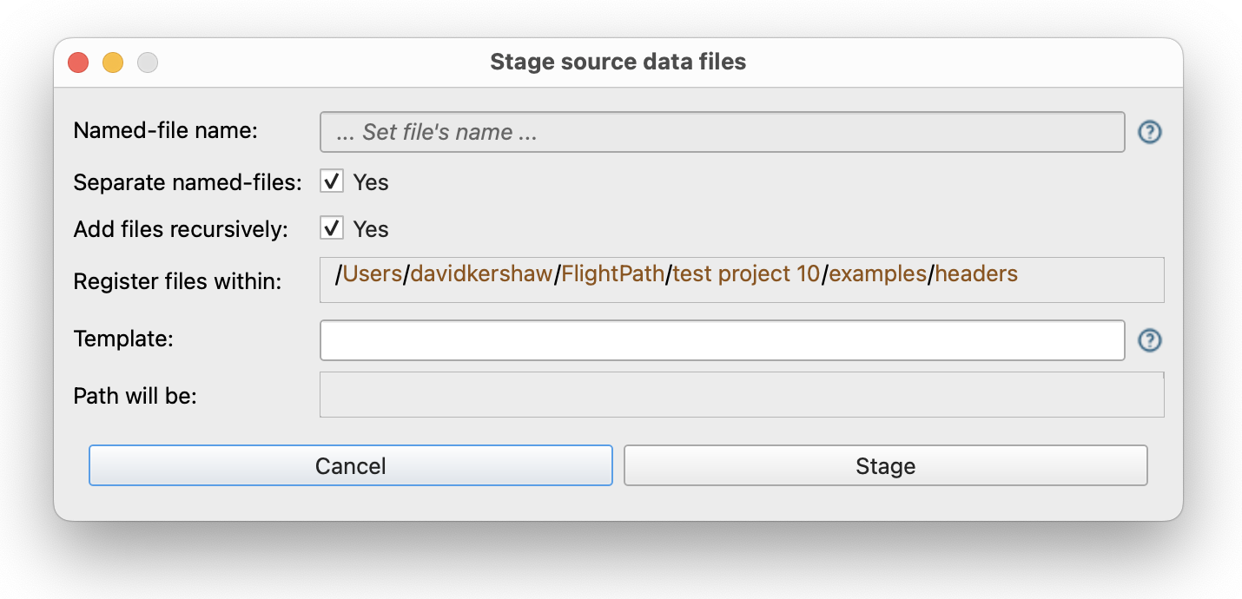
Task: Uncheck the Separate named-files checkbox
Action: click(x=332, y=181)
